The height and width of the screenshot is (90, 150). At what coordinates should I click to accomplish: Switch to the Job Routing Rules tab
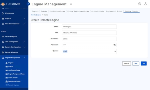[57, 11]
